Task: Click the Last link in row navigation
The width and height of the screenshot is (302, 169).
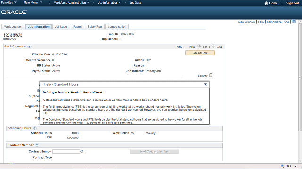Action: (219, 47)
